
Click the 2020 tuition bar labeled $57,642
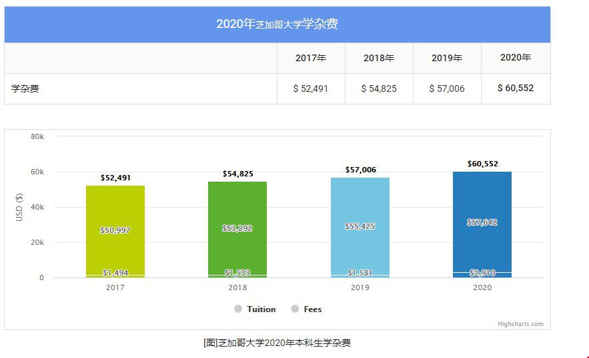pos(482,222)
